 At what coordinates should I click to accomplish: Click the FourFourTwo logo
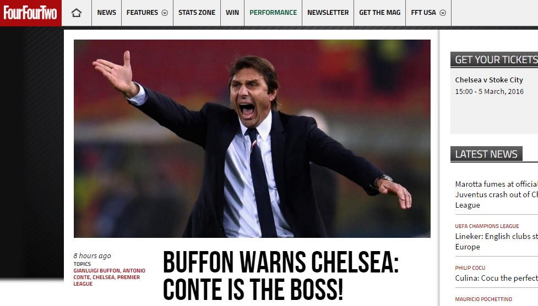click(x=30, y=13)
